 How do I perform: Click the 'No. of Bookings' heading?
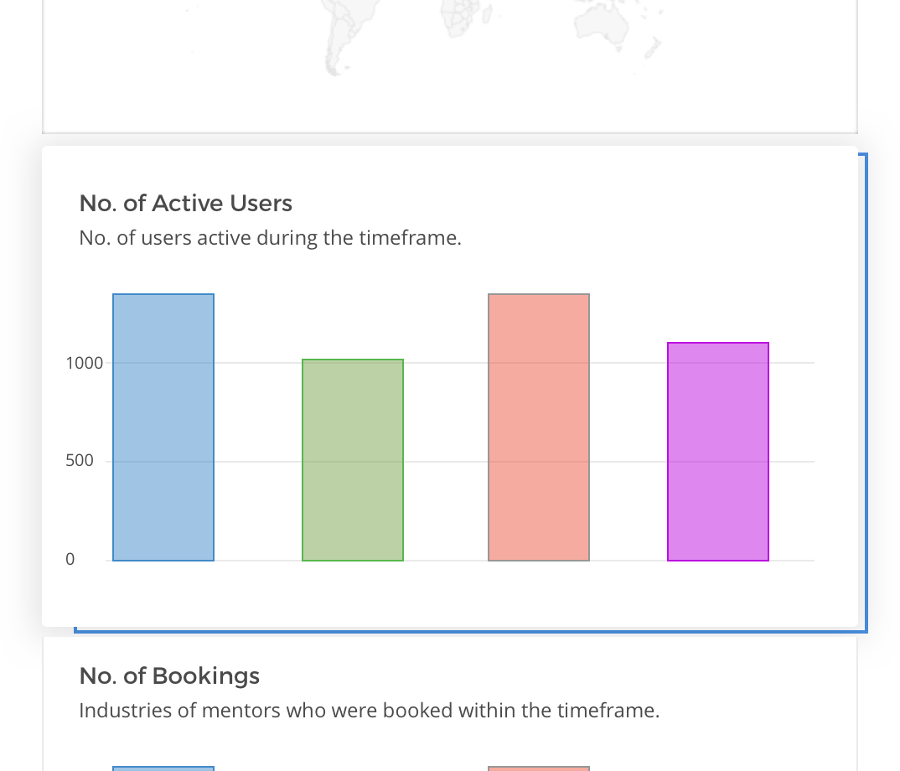[169, 675]
